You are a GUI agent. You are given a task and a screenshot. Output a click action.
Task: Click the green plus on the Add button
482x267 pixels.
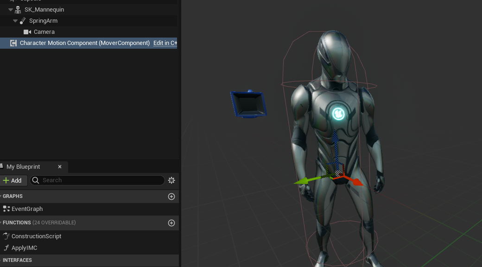(x=6, y=180)
